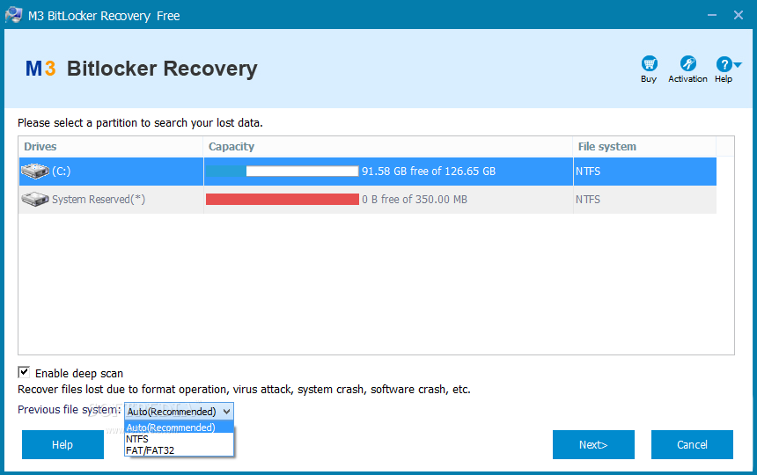The image size is (757, 475).
Task: Select the (C:) partition row label
Action: coord(62,172)
